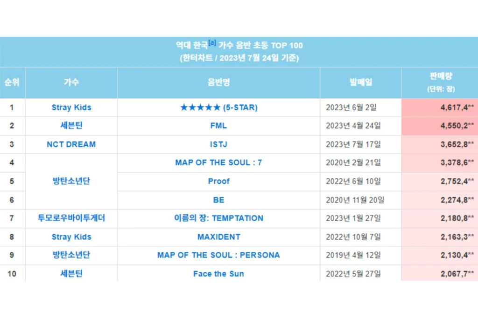The image size is (478, 318).
Task: Click the 투모로우바이투게더 artist link
Action: pos(71,218)
